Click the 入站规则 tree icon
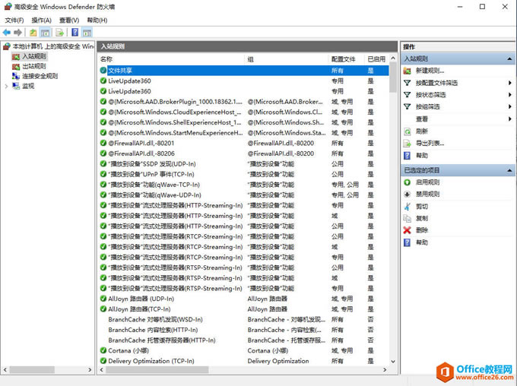Viewport: 517px width, 386px height. pyautogui.click(x=16, y=57)
